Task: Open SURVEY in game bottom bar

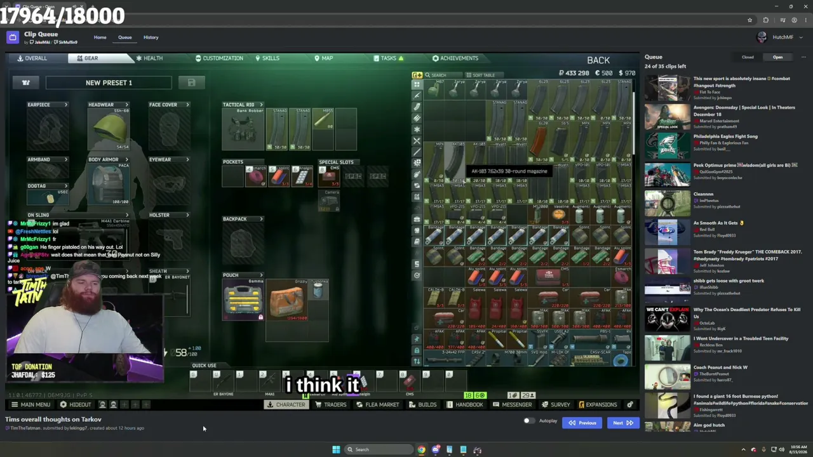Action: 557,404
